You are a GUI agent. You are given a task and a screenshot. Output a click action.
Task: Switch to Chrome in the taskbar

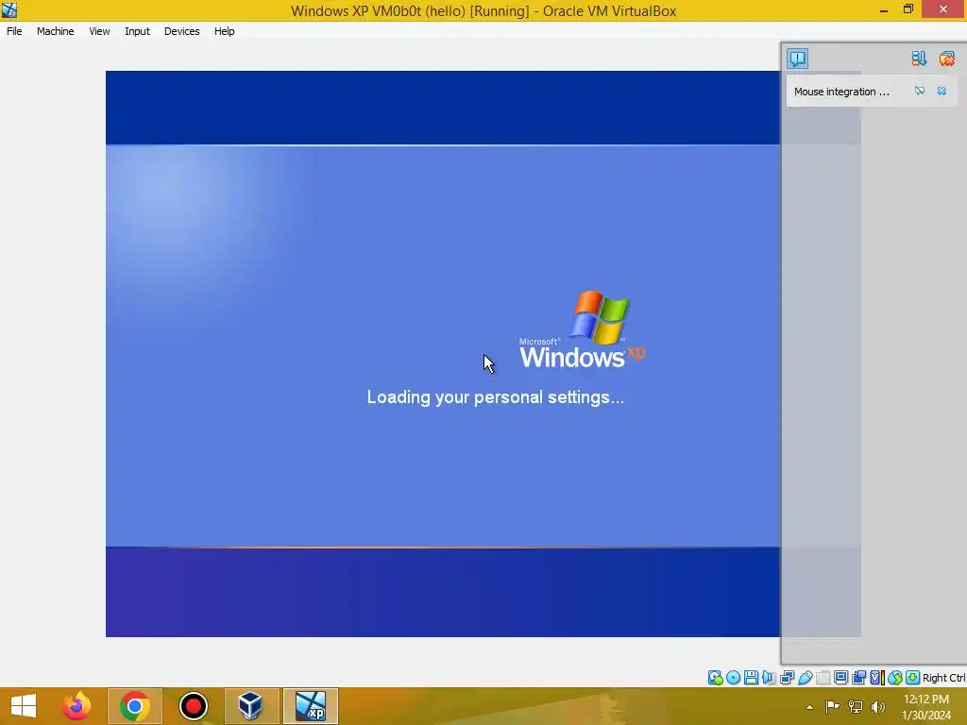point(134,706)
